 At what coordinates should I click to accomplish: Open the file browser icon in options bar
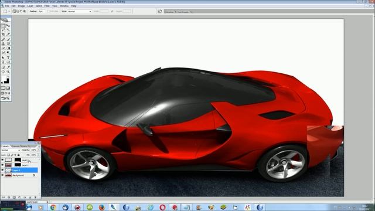[x=160, y=11]
